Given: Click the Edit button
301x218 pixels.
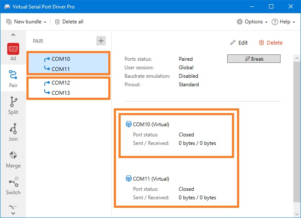Looking at the screenshot, I should click(x=239, y=42).
